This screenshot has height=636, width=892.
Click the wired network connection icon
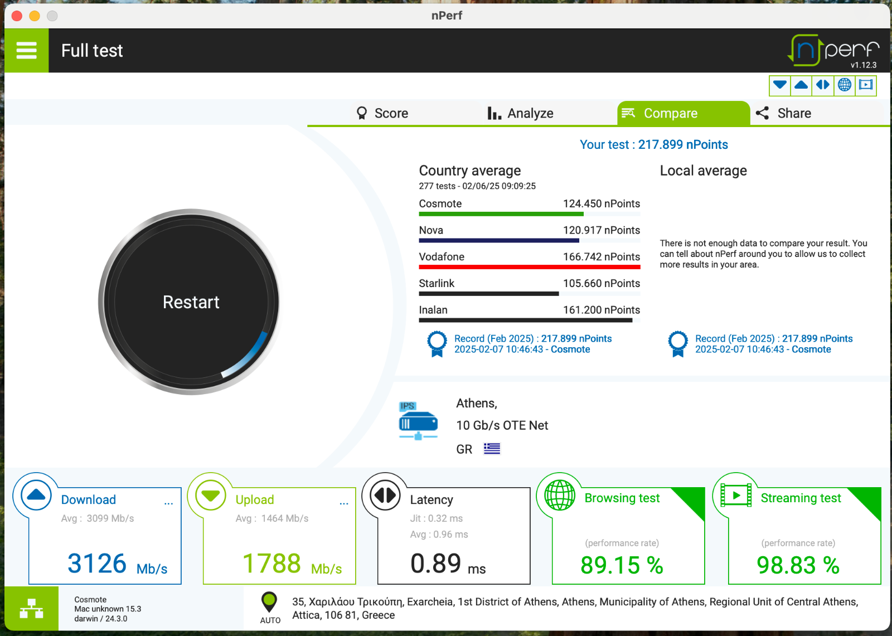click(31, 609)
